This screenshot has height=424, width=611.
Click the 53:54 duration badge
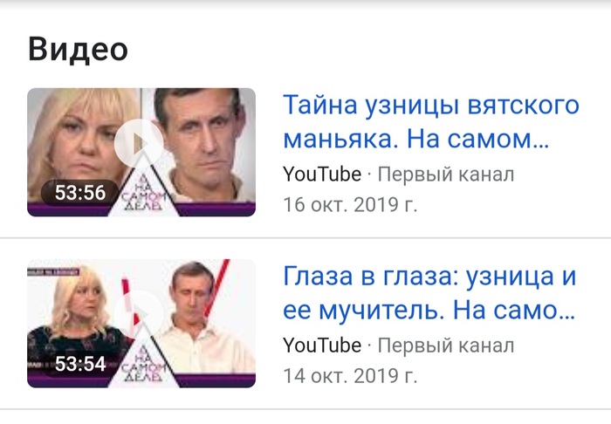(x=80, y=364)
